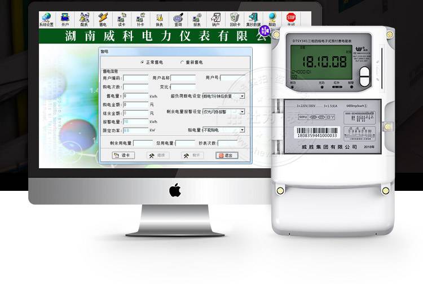423x284 pixels.
Task: Click the 报警电量 input field
Action: tap(136, 122)
